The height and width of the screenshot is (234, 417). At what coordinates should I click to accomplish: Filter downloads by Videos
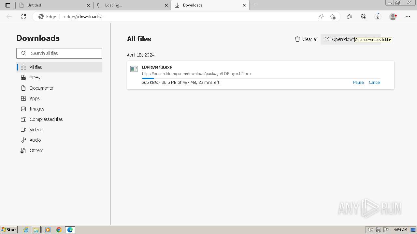[59, 130]
